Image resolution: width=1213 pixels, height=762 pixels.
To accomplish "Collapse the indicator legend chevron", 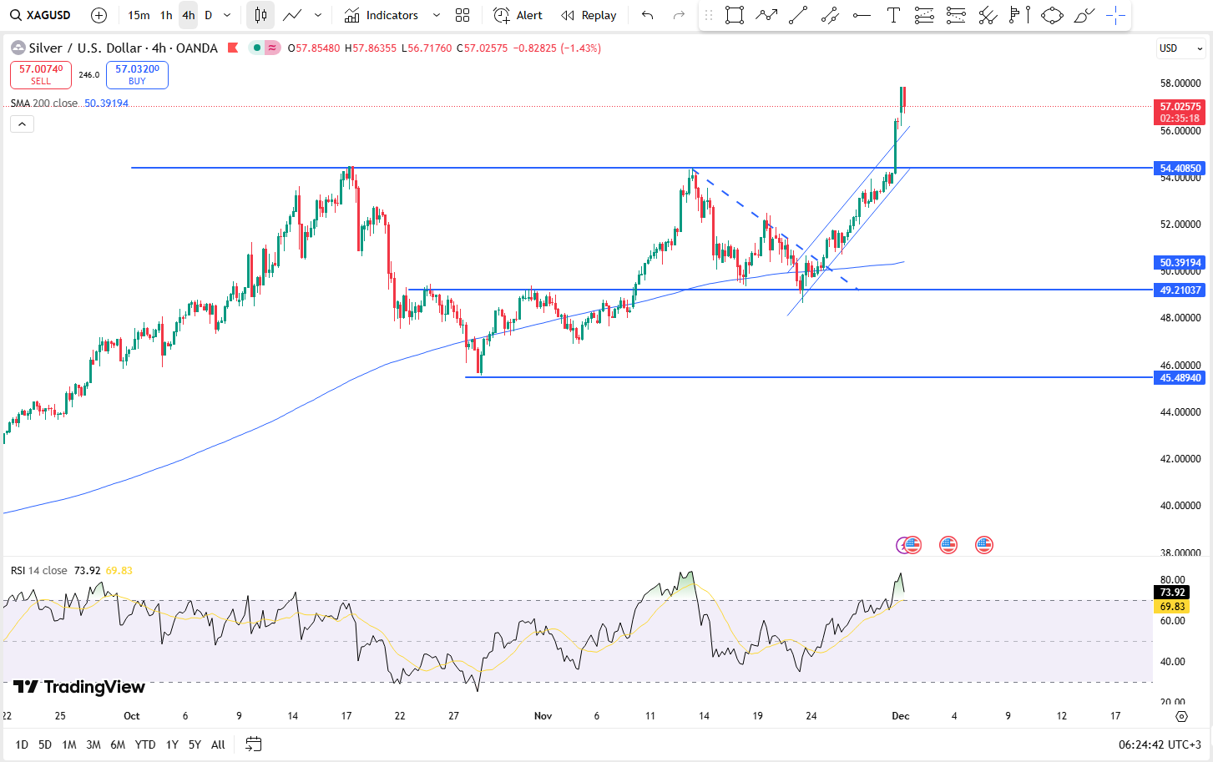I will (x=23, y=124).
